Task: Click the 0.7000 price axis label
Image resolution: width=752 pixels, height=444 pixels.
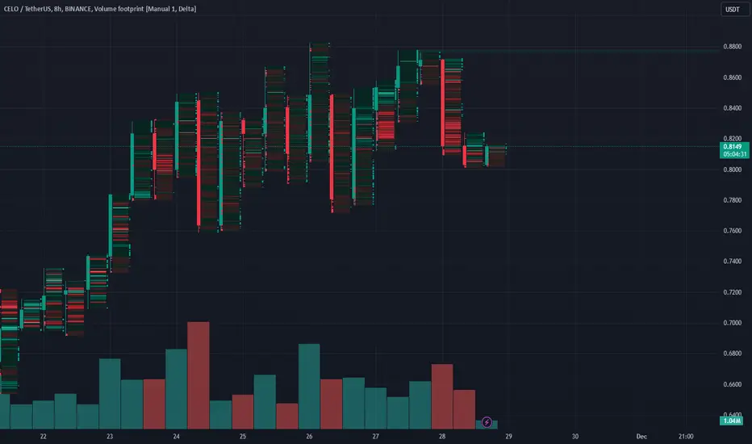Action: pos(733,323)
